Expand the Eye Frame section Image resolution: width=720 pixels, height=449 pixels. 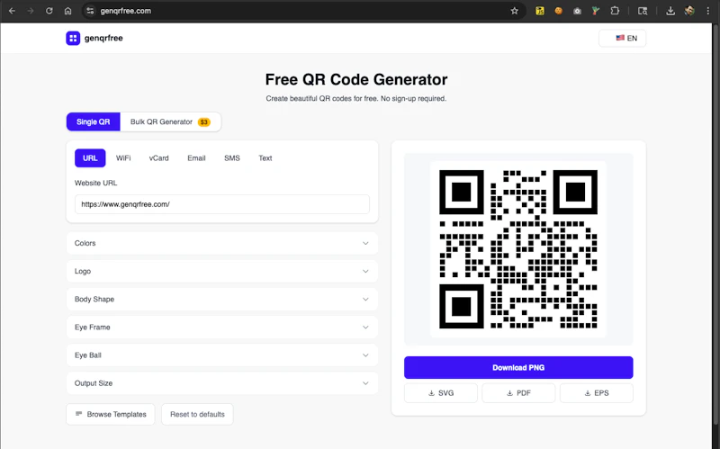coord(222,328)
